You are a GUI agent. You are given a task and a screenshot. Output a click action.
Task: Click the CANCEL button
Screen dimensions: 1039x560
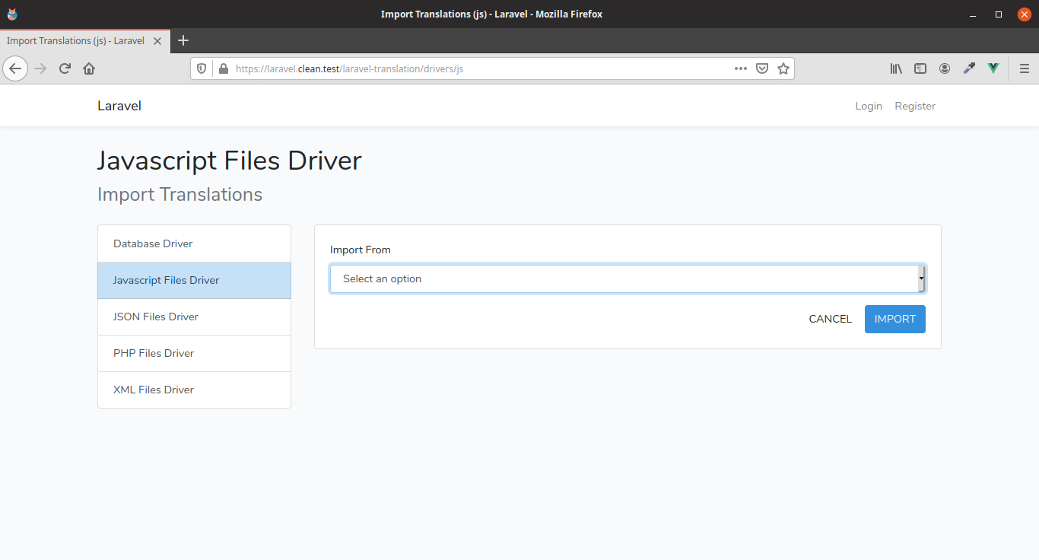830,319
